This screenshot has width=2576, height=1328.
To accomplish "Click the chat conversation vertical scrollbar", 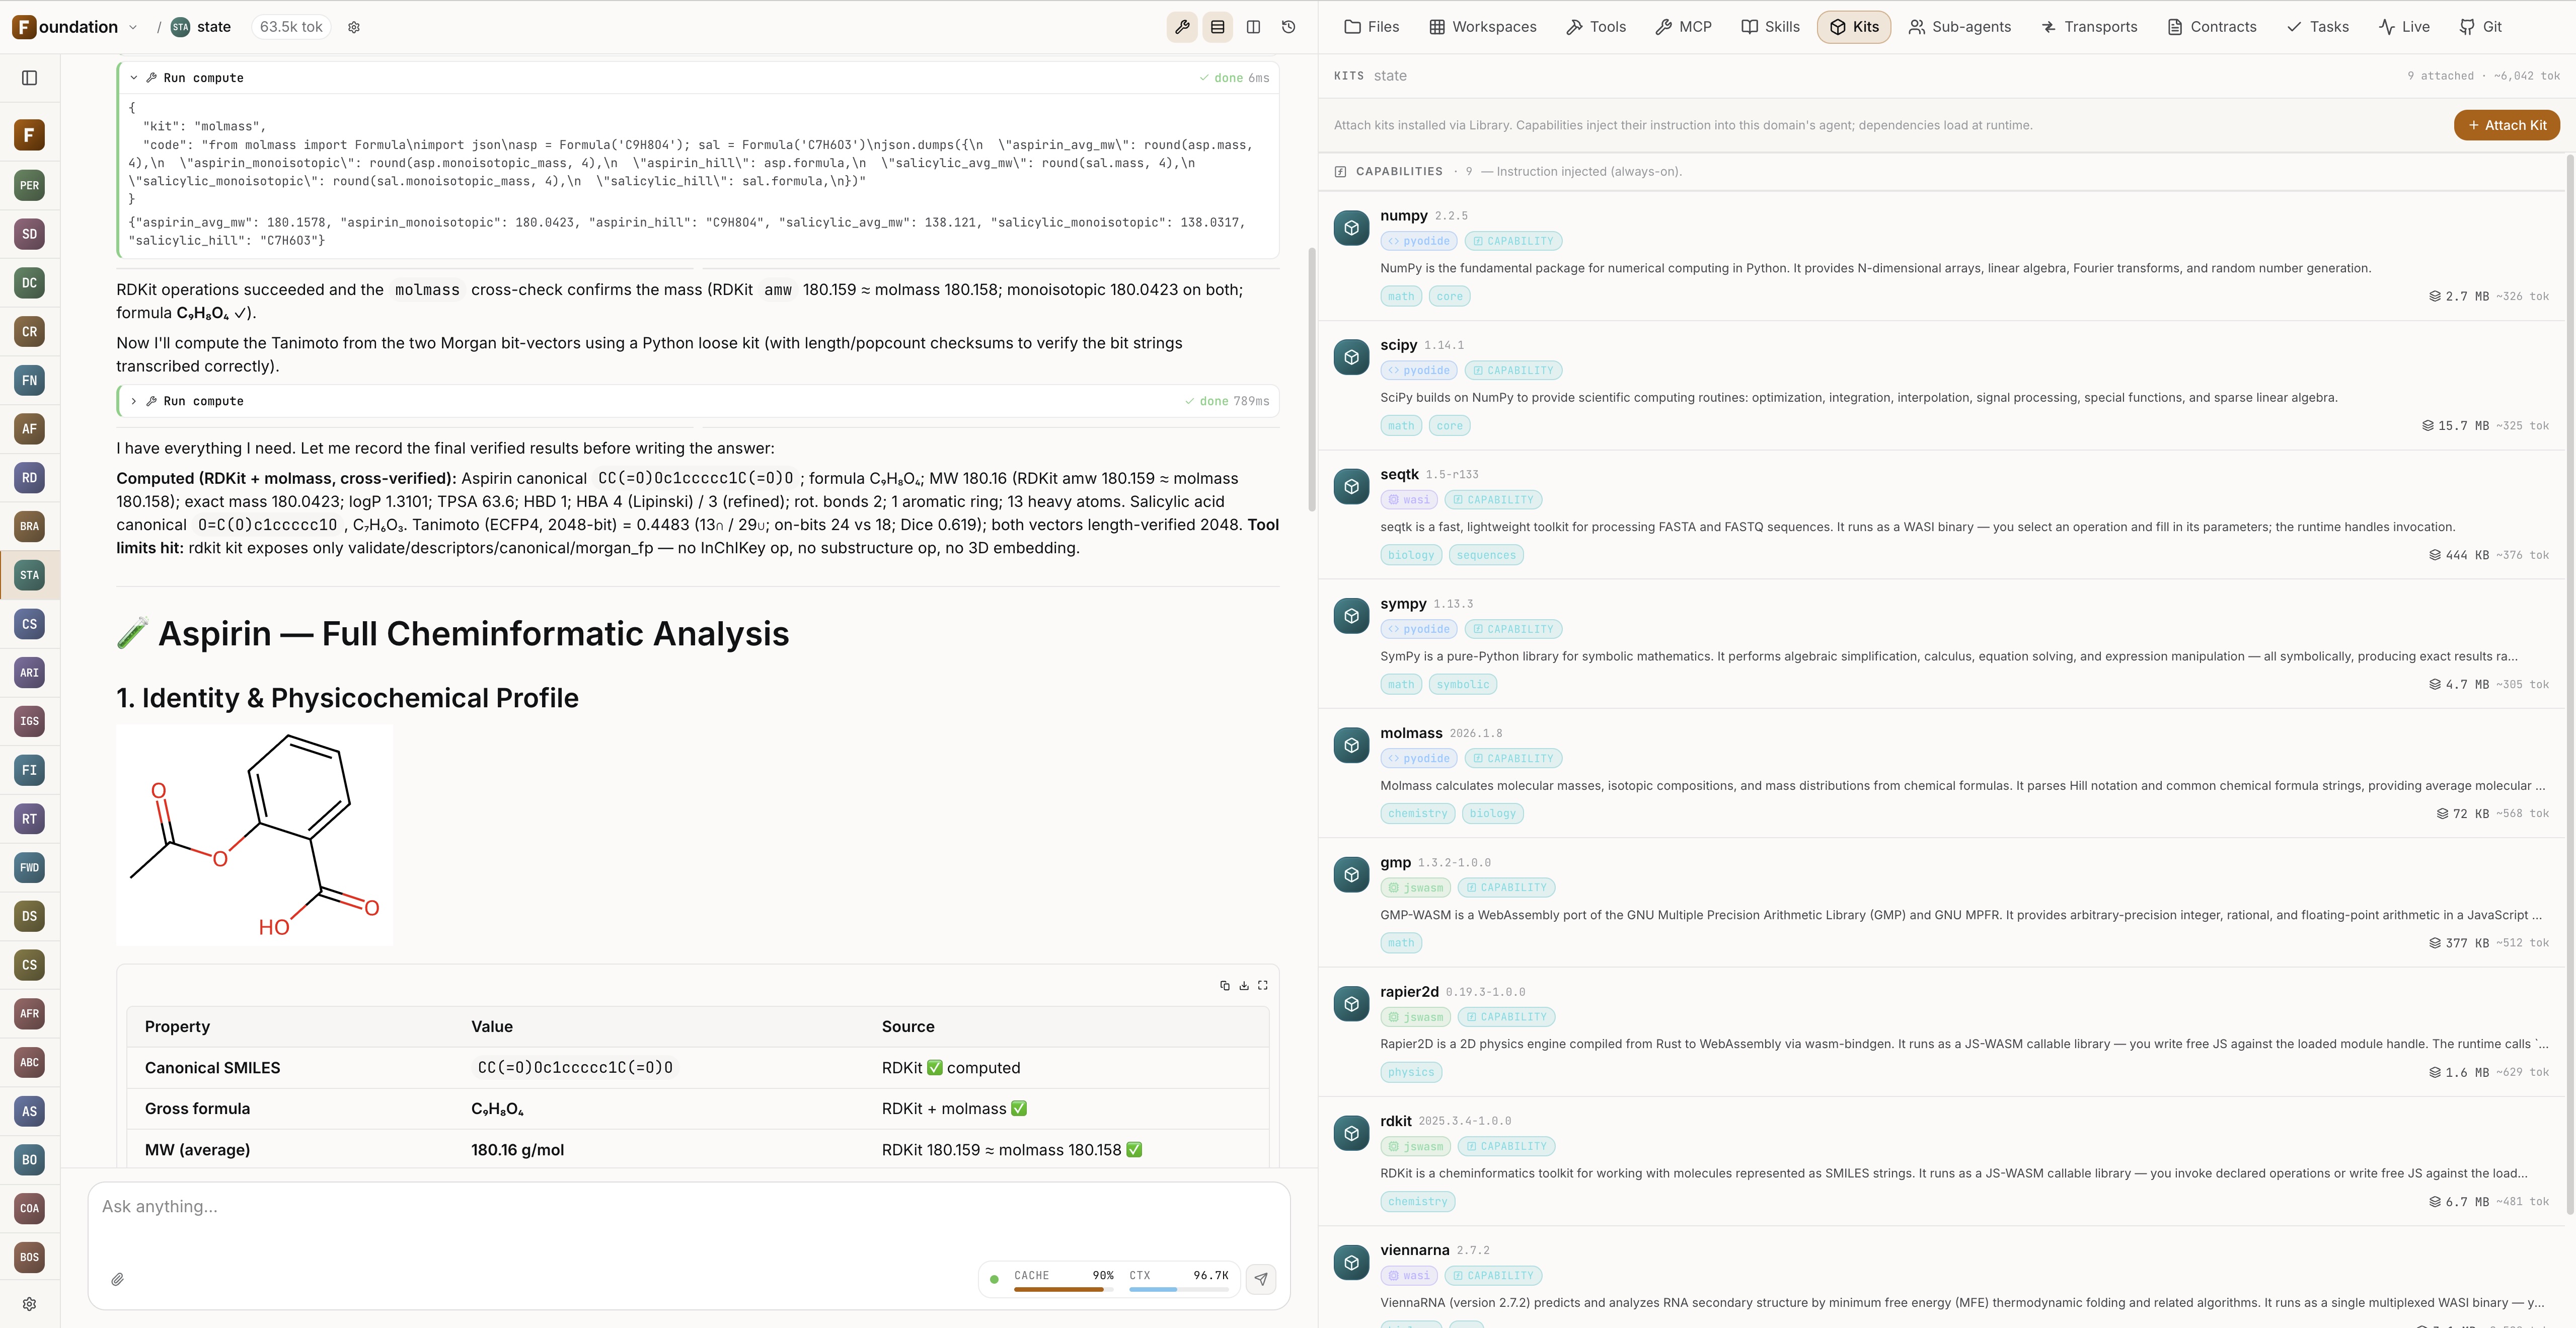I will point(1312,380).
